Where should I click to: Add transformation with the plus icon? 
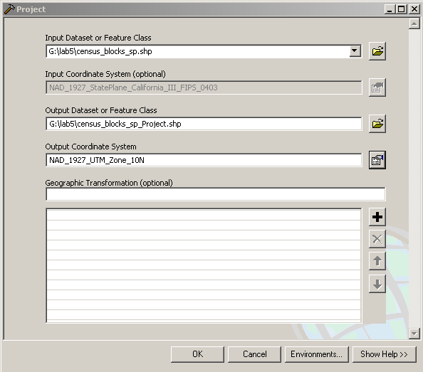[377, 217]
